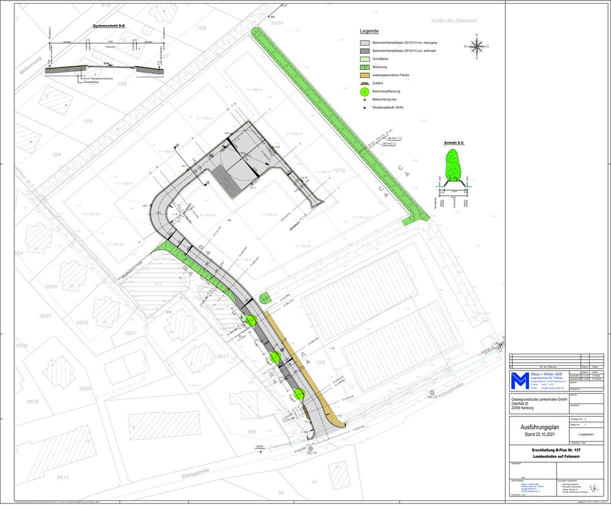Click the Böschung green swatch
Image resolution: width=611 pixels, height=505 pixels.
365,67
